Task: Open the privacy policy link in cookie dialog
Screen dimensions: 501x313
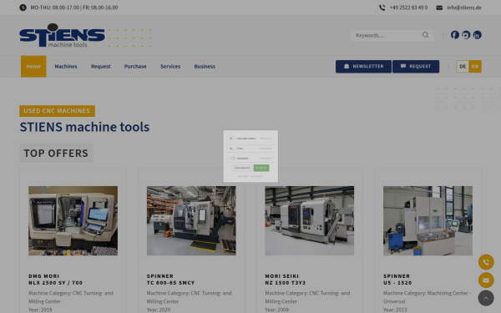Action: pyautogui.click(x=257, y=176)
